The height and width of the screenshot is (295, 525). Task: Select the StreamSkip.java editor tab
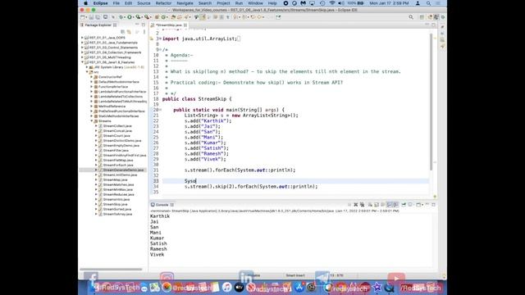(x=169, y=25)
